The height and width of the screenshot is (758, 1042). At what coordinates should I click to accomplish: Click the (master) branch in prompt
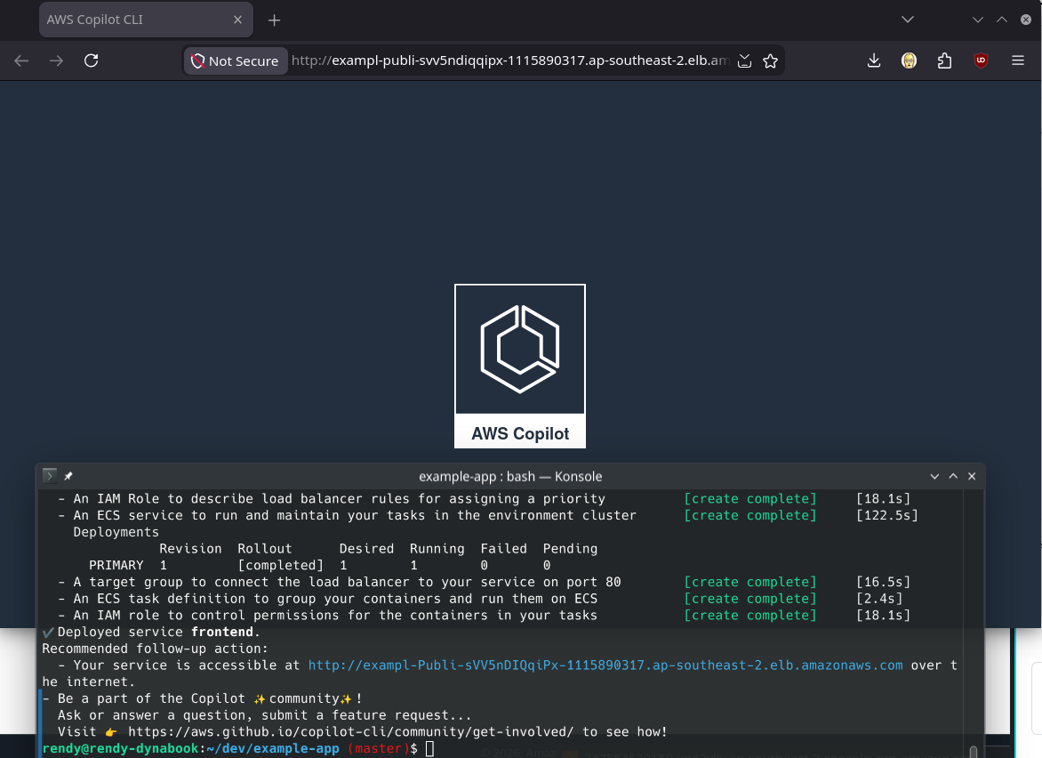378,748
